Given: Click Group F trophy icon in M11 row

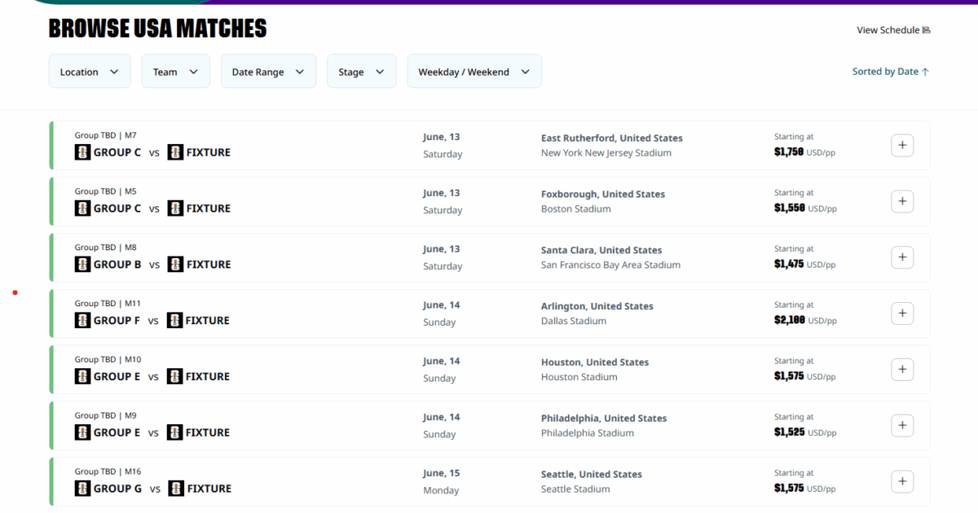Looking at the screenshot, I should pyautogui.click(x=82, y=321).
